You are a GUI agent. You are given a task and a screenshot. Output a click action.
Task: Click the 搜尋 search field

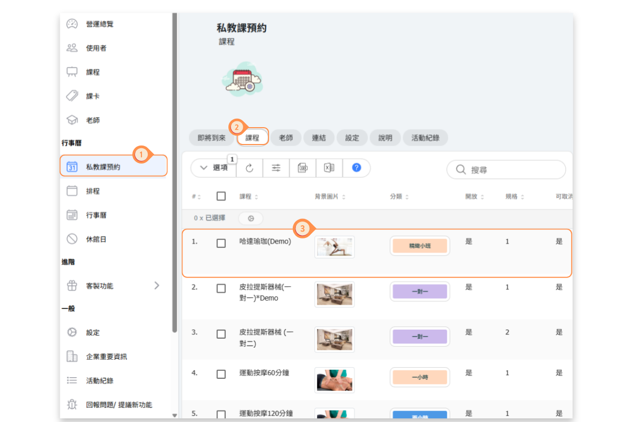coord(506,170)
